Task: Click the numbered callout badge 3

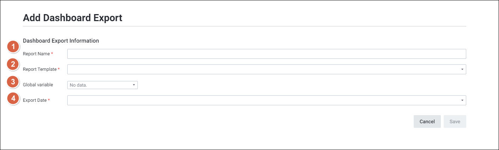Action: [x=13, y=82]
